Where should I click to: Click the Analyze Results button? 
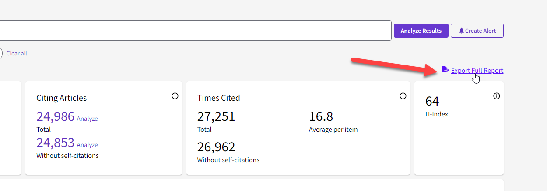(421, 31)
